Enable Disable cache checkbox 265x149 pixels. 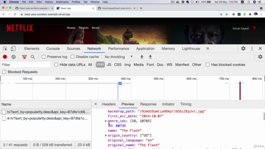tap(72, 57)
